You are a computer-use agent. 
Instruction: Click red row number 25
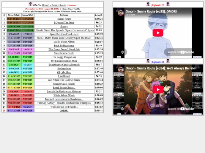(x=4, y=111)
